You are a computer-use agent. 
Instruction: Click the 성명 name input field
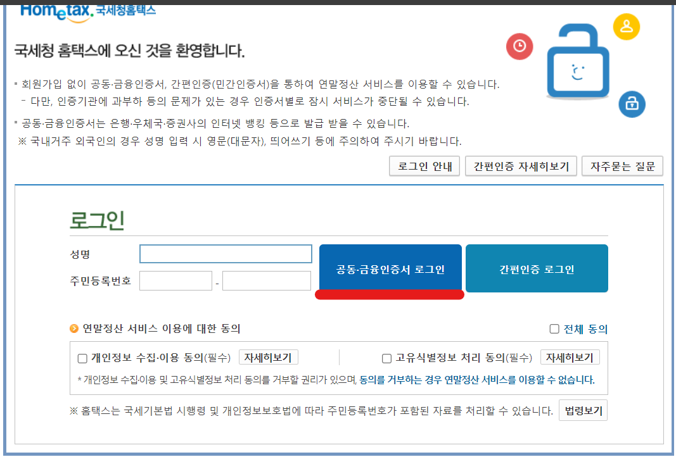pyautogui.click(x=225, y=253)
